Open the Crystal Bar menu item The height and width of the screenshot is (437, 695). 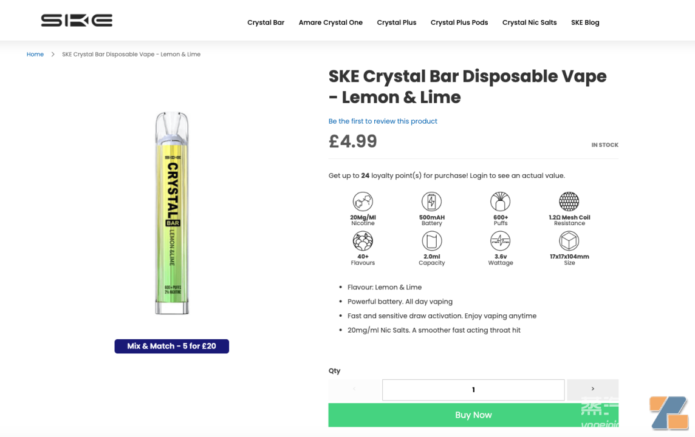[x=265, y=22]
